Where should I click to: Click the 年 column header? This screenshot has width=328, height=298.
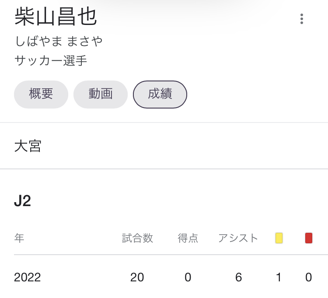pyautogui.click(x=19, y=238)
